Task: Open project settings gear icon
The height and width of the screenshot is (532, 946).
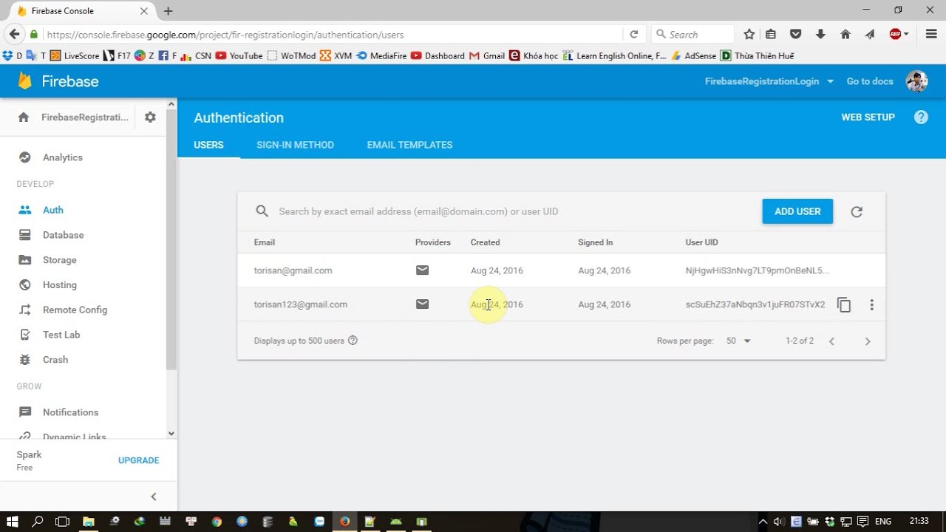Action: [150, 117]
